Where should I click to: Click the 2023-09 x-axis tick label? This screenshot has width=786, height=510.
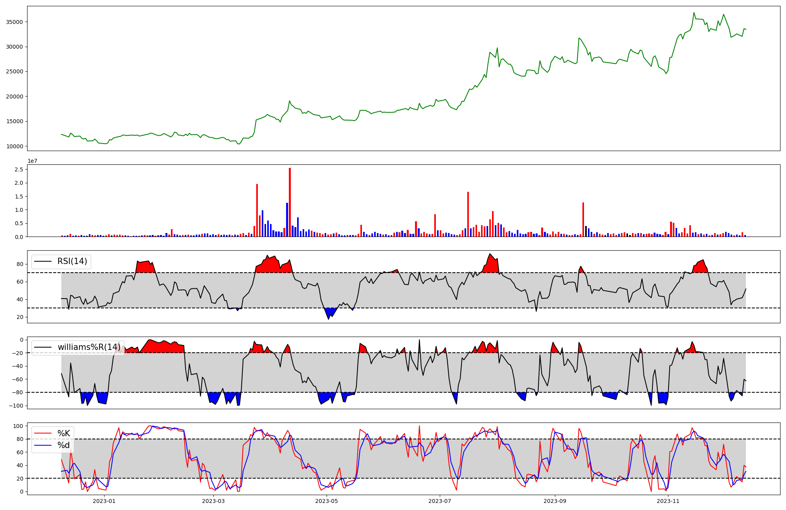click(555, 501)
